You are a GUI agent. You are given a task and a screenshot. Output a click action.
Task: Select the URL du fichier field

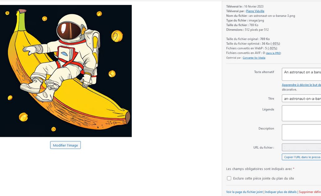[301, 147]
